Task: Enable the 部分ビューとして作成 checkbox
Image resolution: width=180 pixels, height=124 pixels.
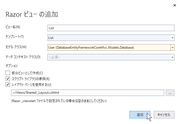Action: tap(8, 73)
